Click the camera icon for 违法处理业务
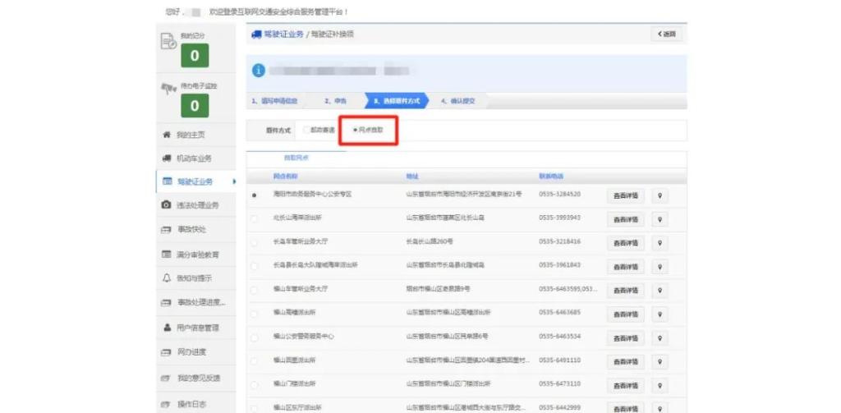The width and height of the screenshot is (841, 413). tap(167, 204)
